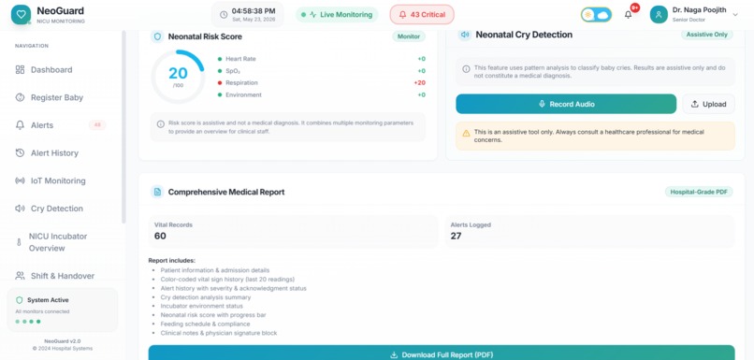Viewport: 754px width, 360px height.
Task: Click 'Feeding schedule & compliance' list item
Action: [205, 324]
